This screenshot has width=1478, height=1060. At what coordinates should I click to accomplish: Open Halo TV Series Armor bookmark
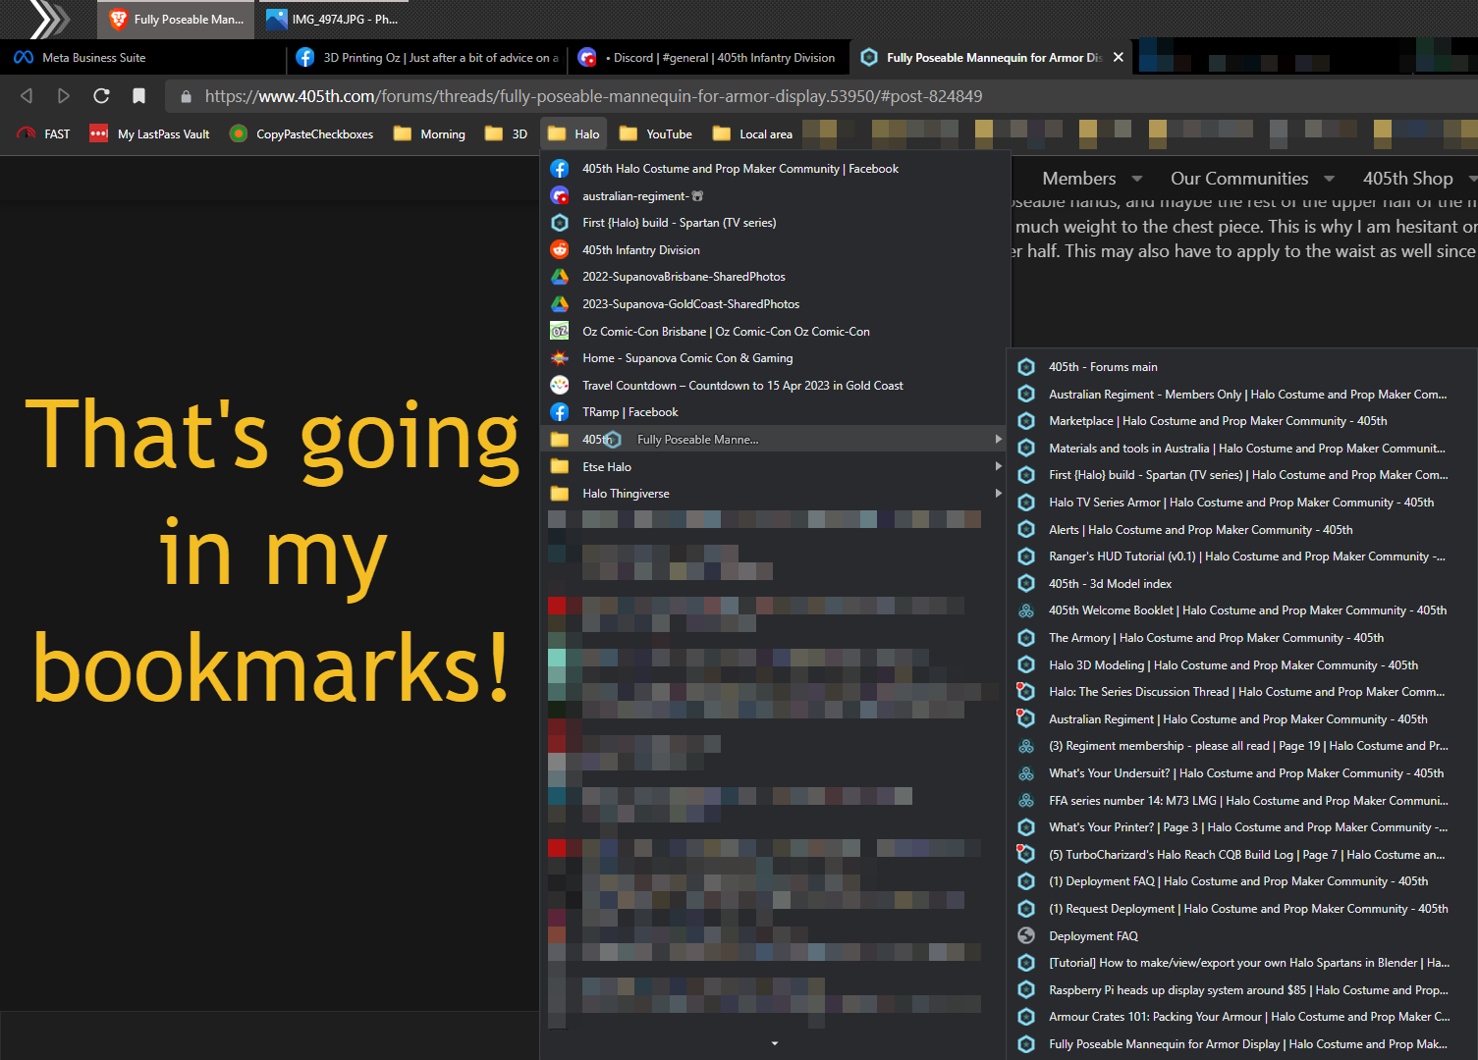[x=1241, y=503]
